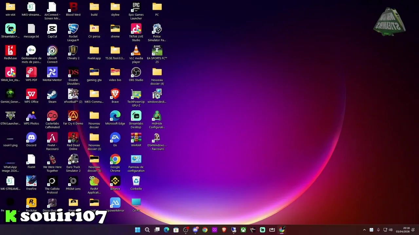This screenshot has width=419, height=235.
Task: Launch the Epic Games Launcher icon
Action: tap(136, 11)
